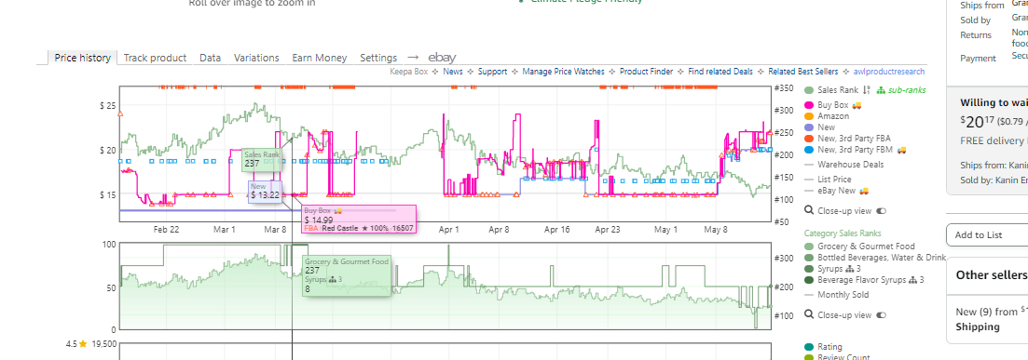1028x360 pixels.
Task: Toggle Grocery & Gourmet Food rank dot
Action: [x=808, y=247]
